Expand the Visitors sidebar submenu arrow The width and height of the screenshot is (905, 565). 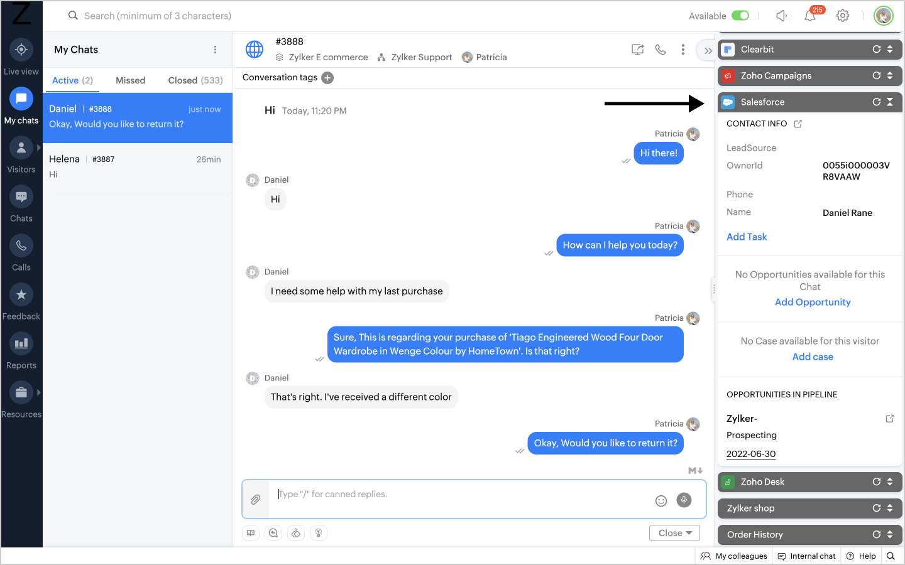(x=39, y=148)
